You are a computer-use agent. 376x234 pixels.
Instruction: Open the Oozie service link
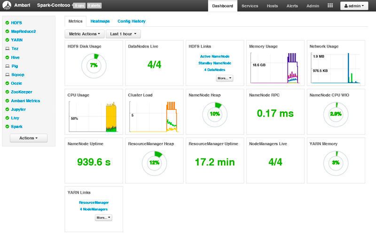click(16, 83)
